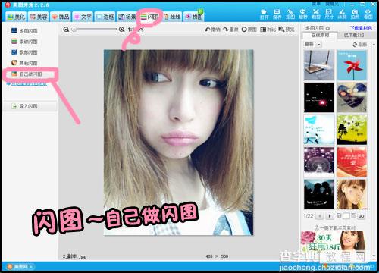
Task: Undo last action with 撤销 arrow
Action: pyautogui.click(x=212, y=30)
